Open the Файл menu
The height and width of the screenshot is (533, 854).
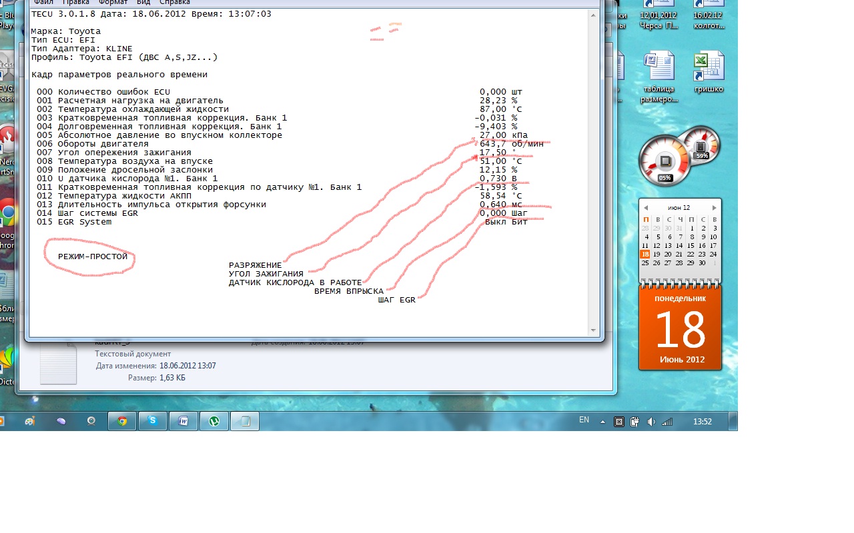pos(43,3)
